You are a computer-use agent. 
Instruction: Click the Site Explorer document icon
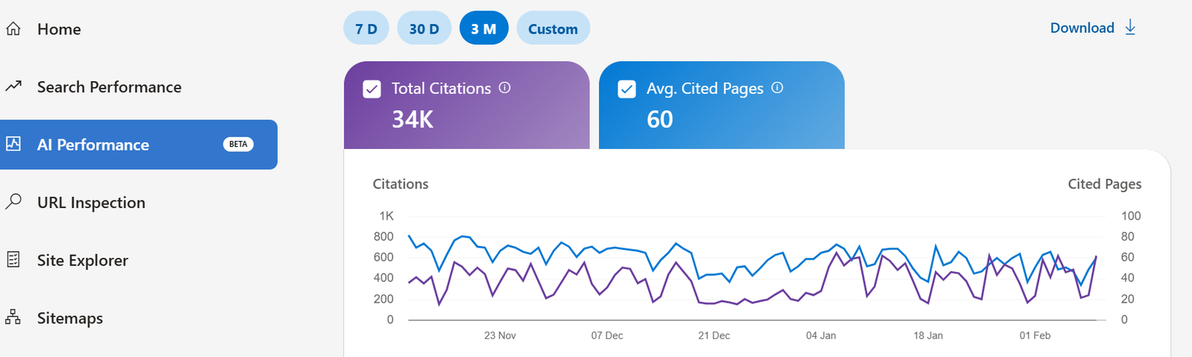tap(13, 259)
